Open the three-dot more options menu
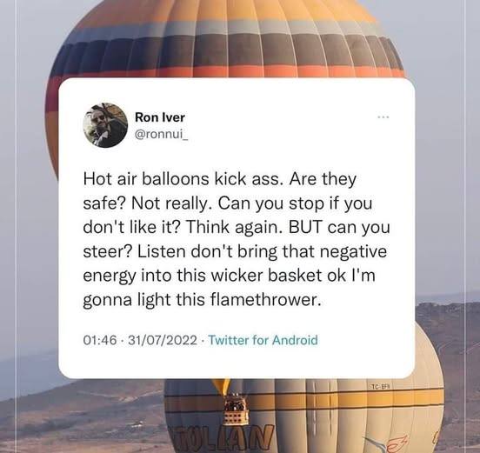The height and width of the screenshot is (453, 480). 383,117
